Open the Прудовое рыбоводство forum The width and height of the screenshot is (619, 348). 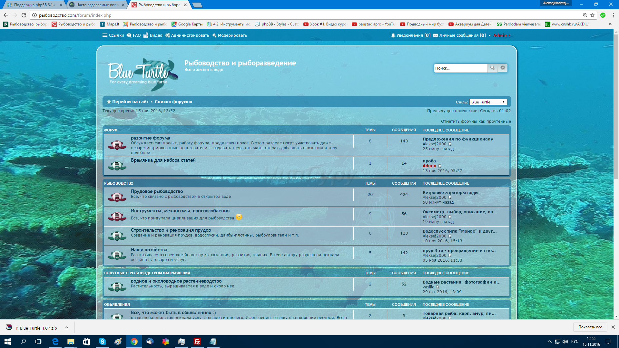click(157, 191)
